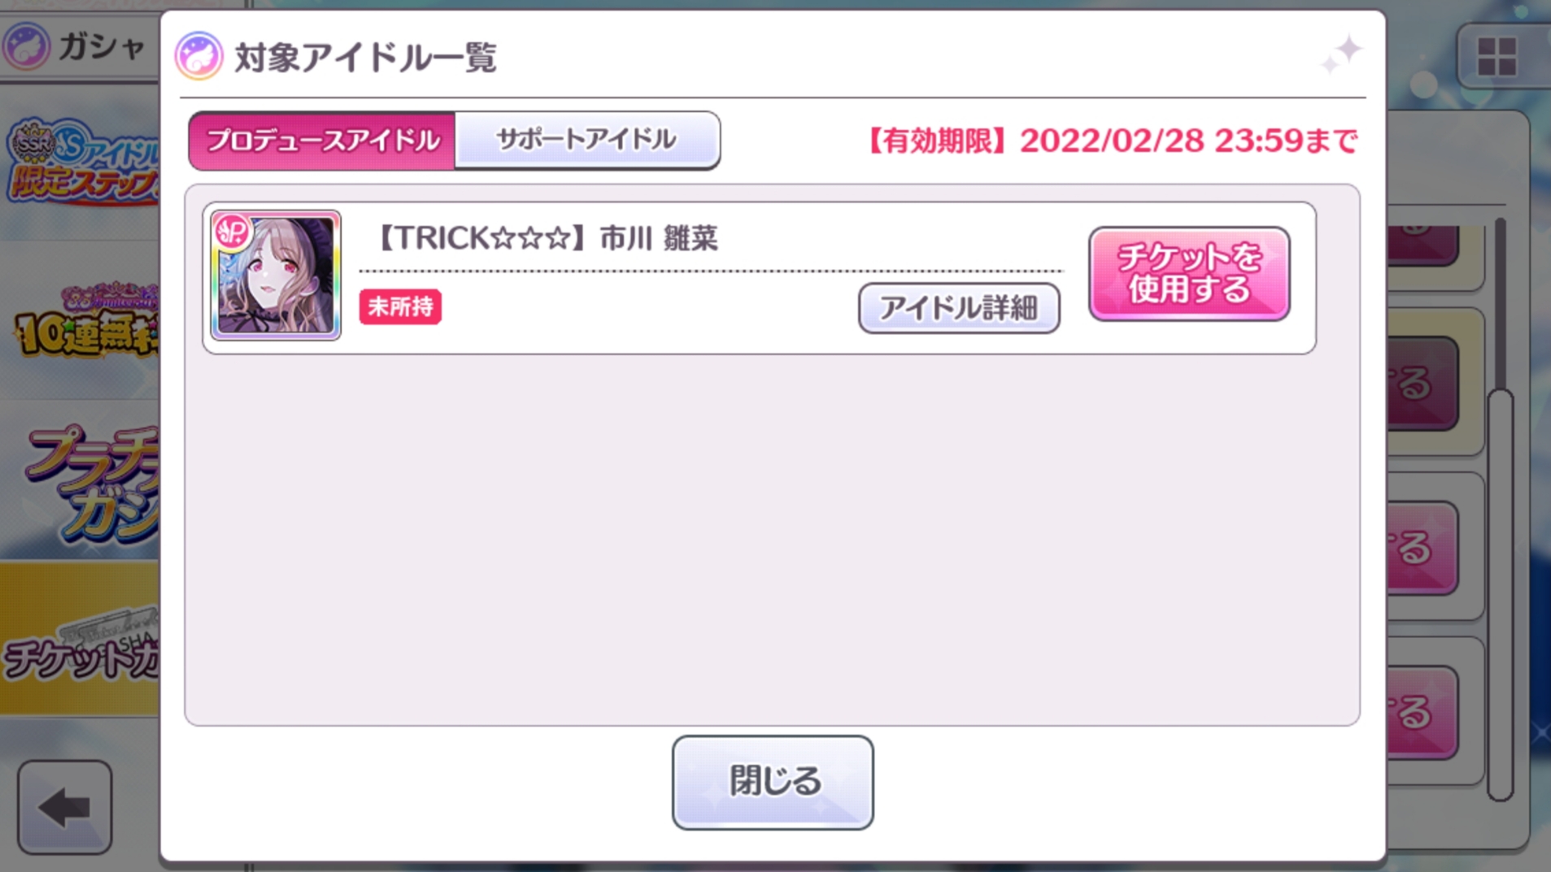The image size is (1551, 872).
Task: Click the 市川 雛菜 idol thumbnail
Action: [x=276, y=275]
